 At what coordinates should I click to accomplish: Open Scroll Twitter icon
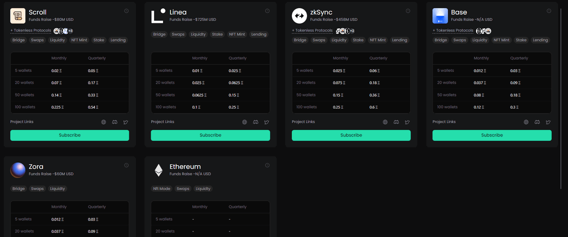point(126,122)
